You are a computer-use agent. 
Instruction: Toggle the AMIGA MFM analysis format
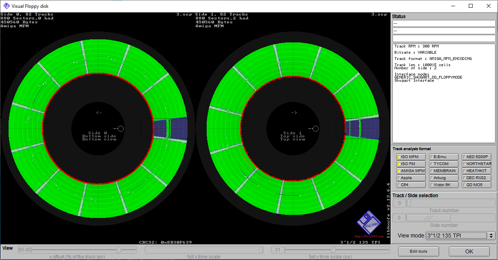click(411, 171)
